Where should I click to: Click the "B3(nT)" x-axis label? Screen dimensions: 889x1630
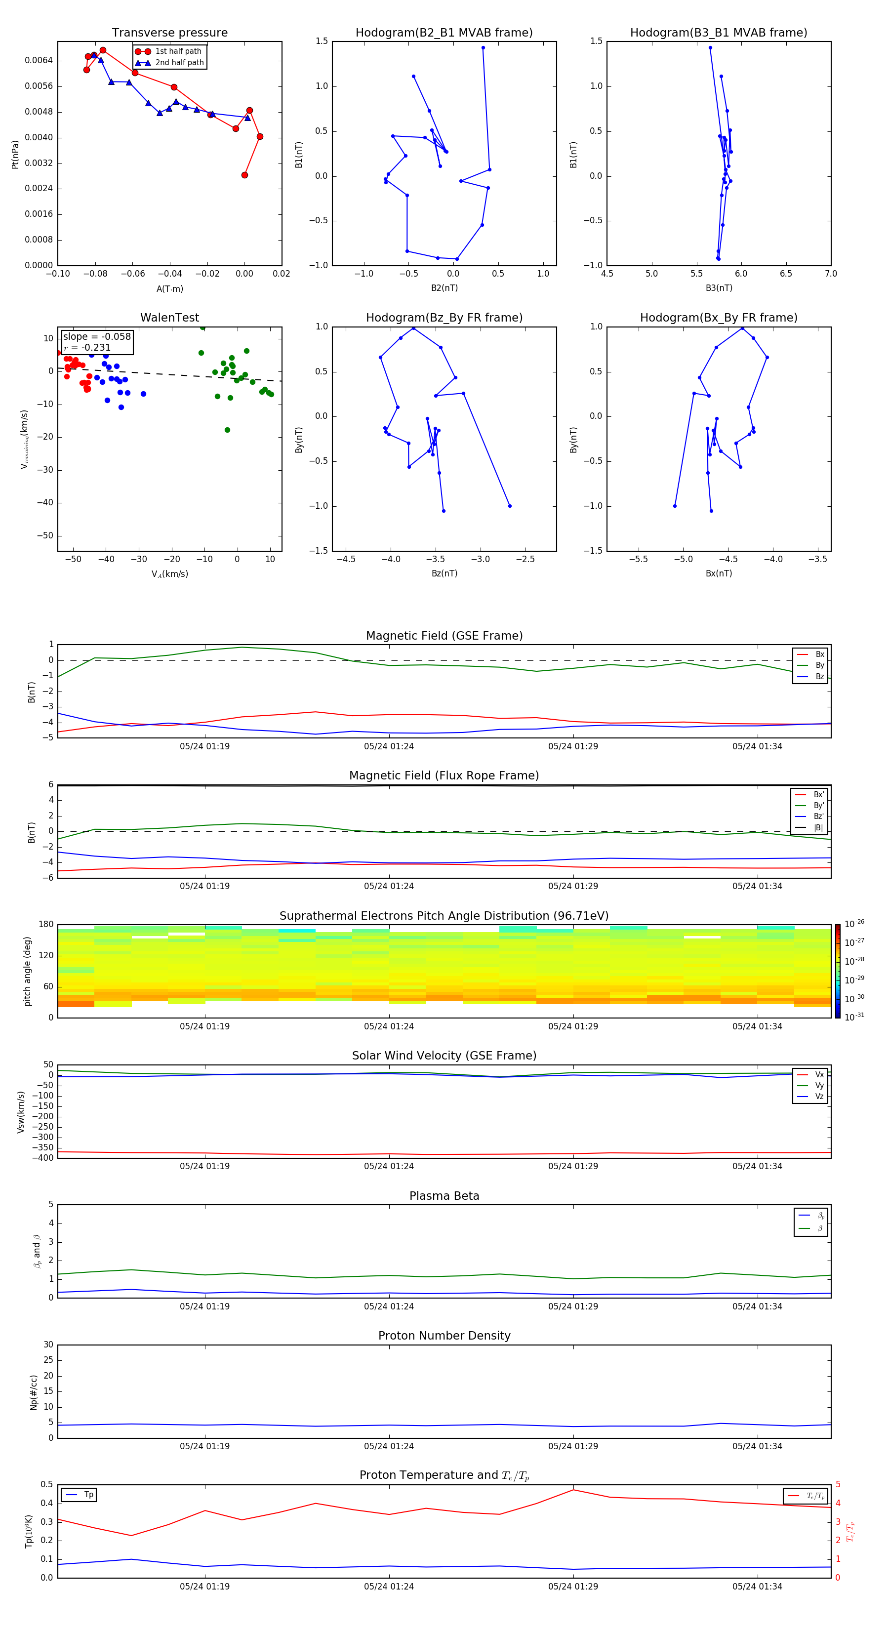[x=719, y=288]
